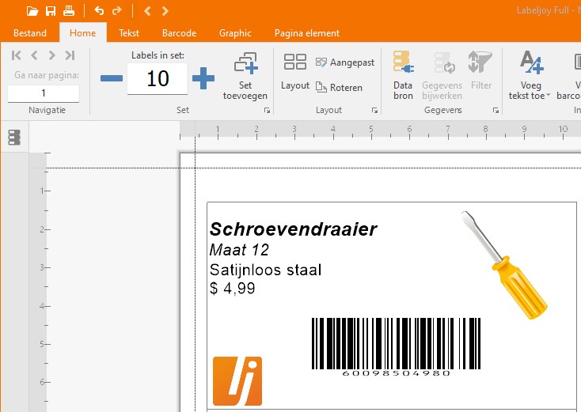Select the orange Labeljoy logo image

(x=237, y=381)
